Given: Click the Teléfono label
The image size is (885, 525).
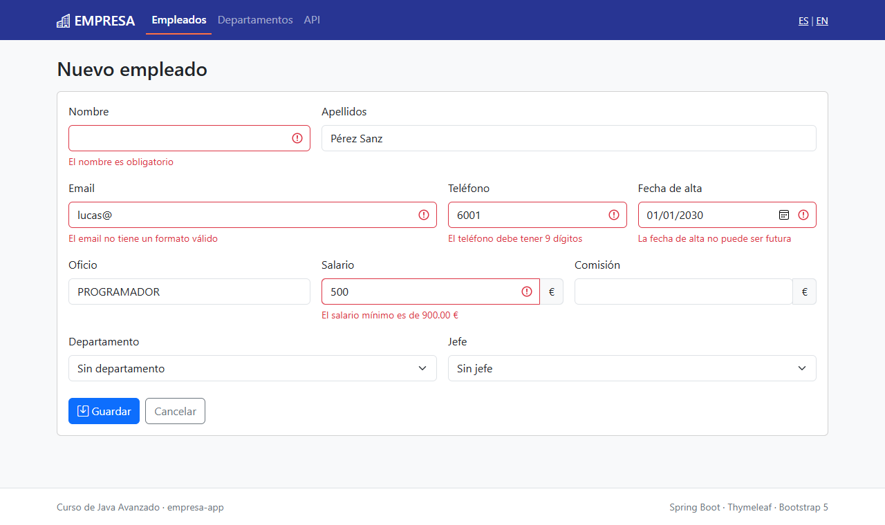Looking at the screenshot, I should point(469,188).
